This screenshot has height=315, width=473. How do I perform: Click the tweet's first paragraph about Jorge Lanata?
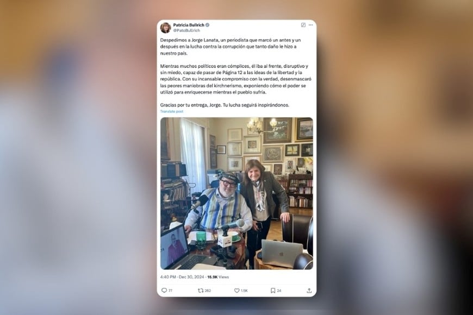coord(231,46)
